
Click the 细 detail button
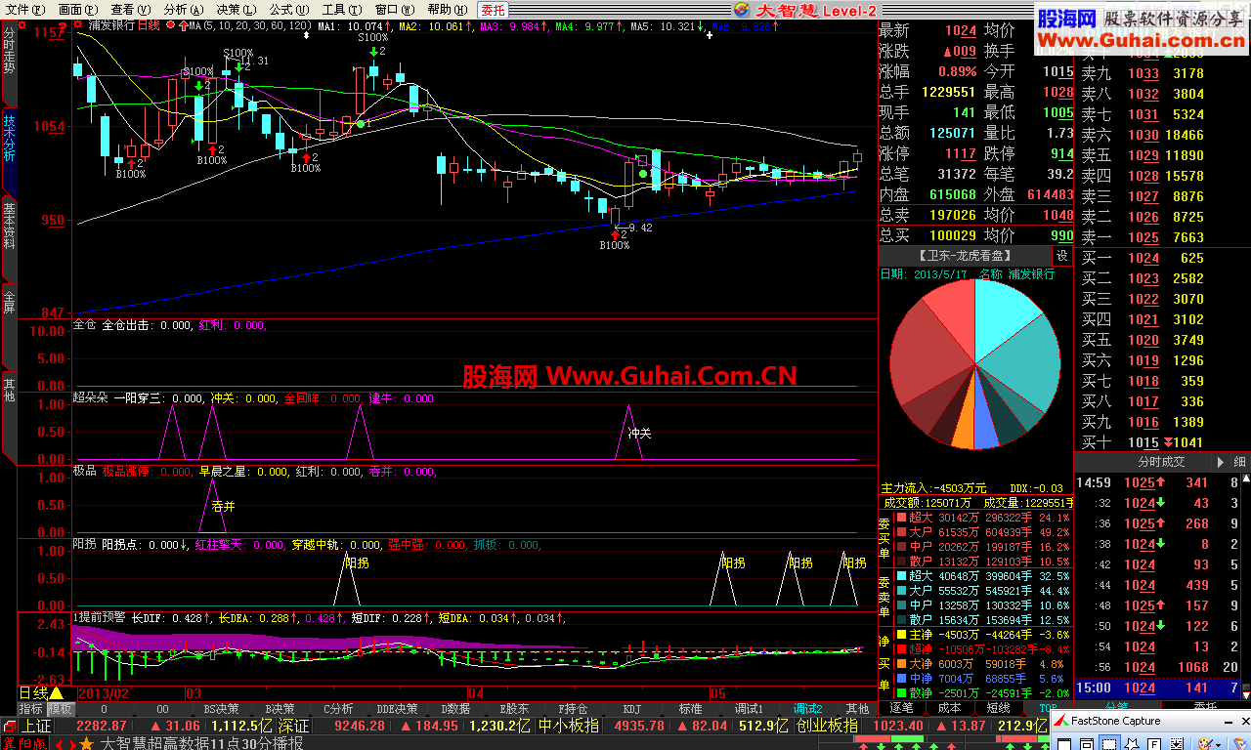coord(1239,462)
